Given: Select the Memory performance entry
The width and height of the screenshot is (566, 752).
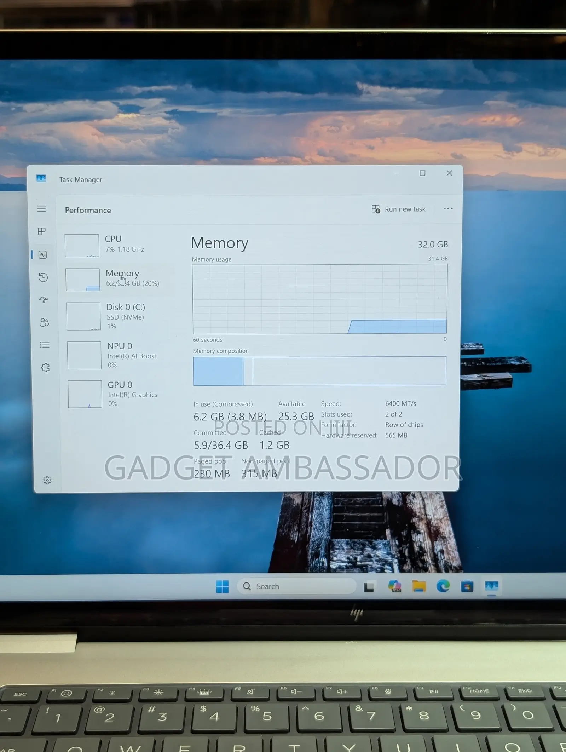Looking at the screenshot, I should click(119, 279).
